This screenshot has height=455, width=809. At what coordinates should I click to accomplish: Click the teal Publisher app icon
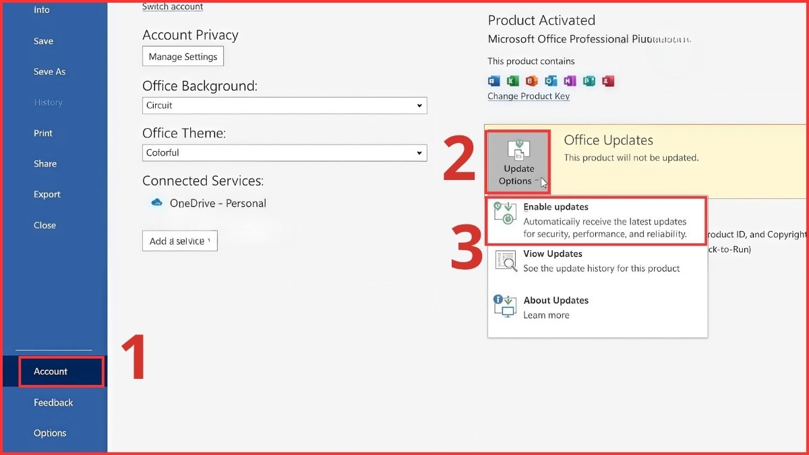(x=589, y=82)
